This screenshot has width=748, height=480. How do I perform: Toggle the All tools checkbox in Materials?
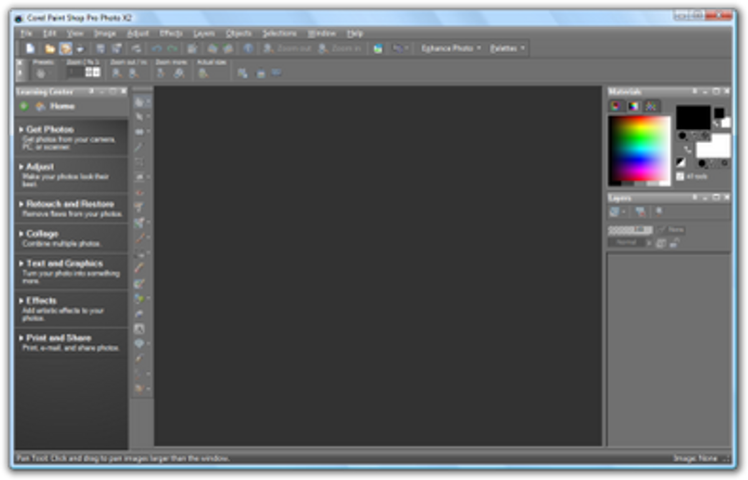(x=680, y=177)
